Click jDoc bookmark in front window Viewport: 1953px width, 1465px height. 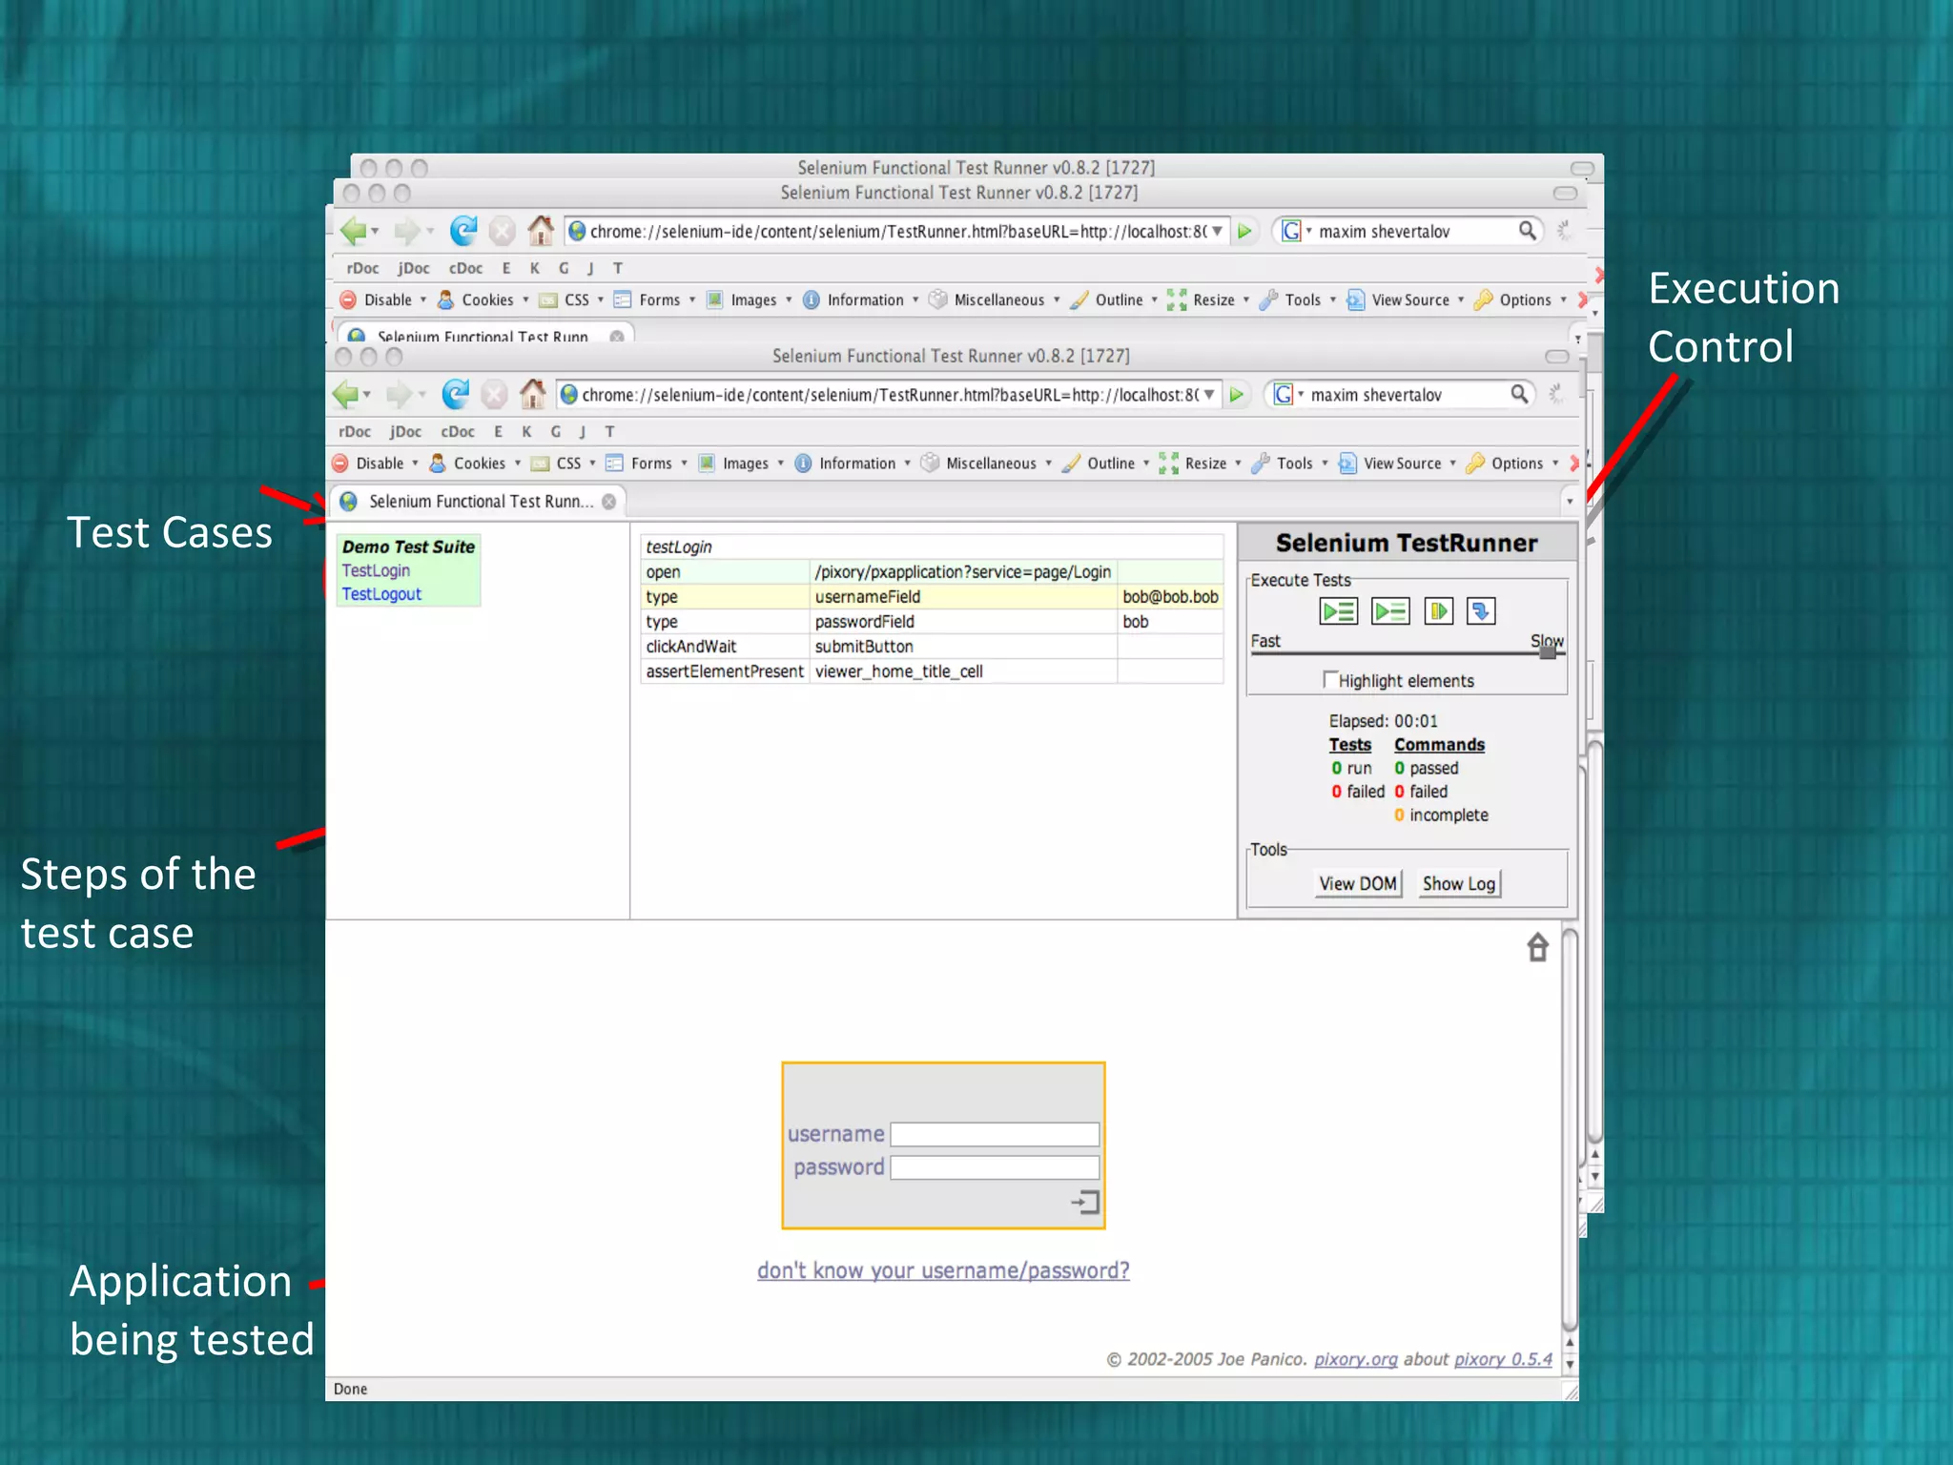[x=405, y=431]
